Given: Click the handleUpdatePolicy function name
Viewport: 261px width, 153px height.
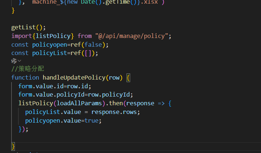Looking at the screenshot, I should click(x=74, y=77).
